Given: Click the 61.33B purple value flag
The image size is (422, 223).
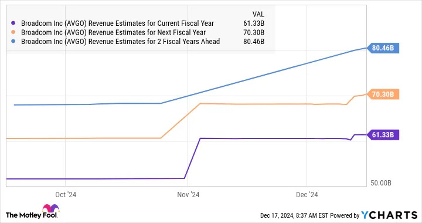Looking at the screenshot, I should pyautogui.click(x=383, y=134).
